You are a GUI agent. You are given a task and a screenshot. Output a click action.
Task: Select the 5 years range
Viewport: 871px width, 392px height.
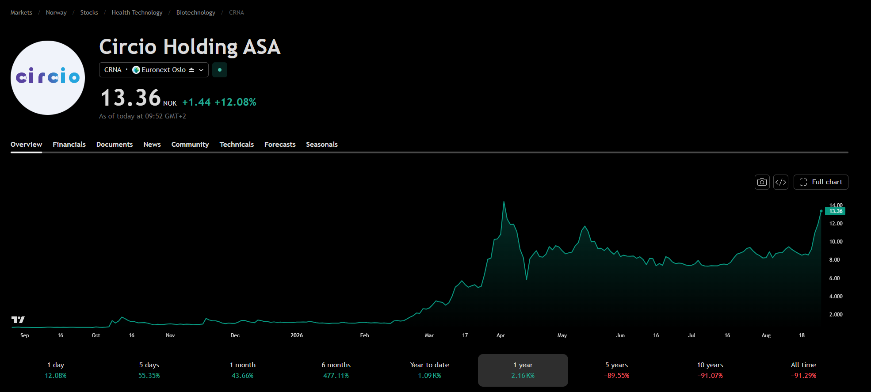(x=616, y=370)
